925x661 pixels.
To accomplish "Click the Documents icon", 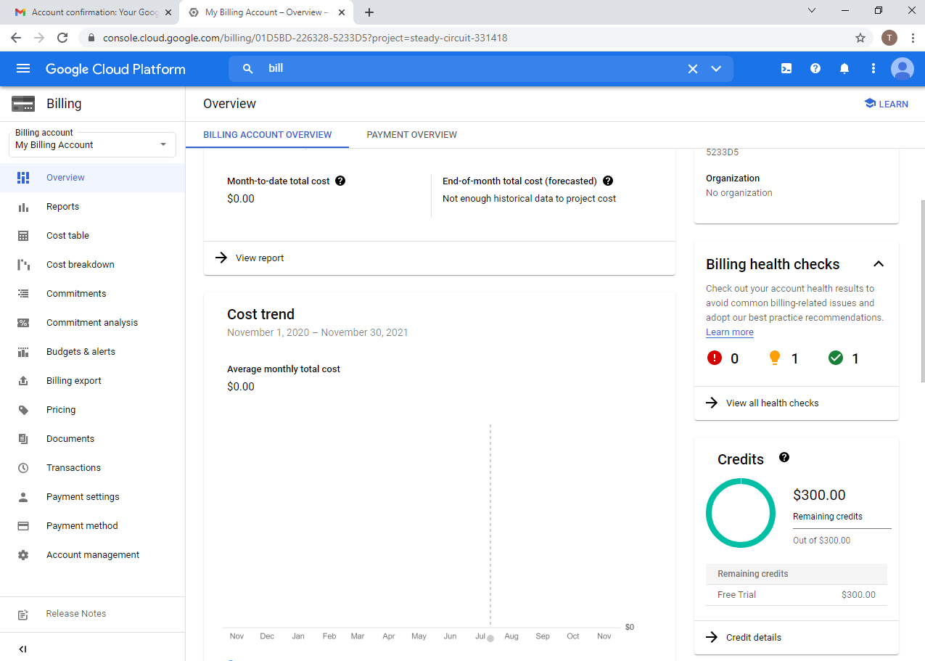I will tap(23, 439).
